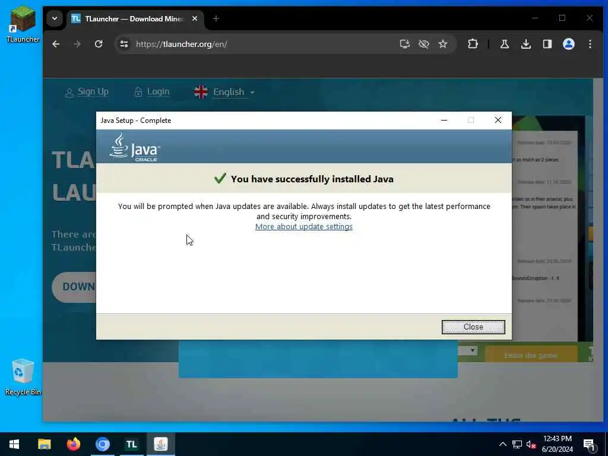Launch Firefox from the taskbar
Screen dimensions: 608x456
(x=73, y=444)
